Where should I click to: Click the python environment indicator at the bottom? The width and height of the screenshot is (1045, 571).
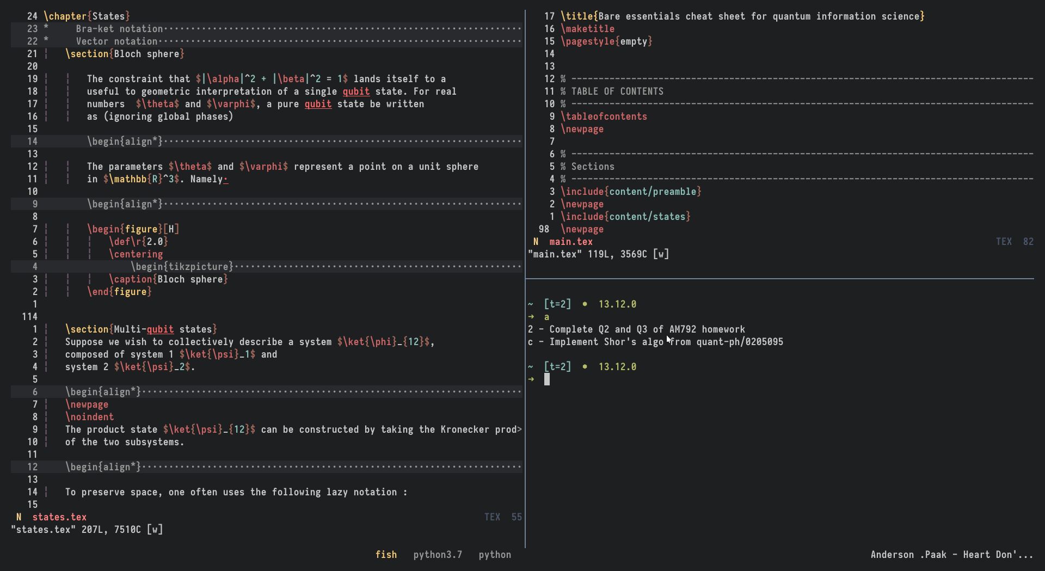(x=495, y=555)
